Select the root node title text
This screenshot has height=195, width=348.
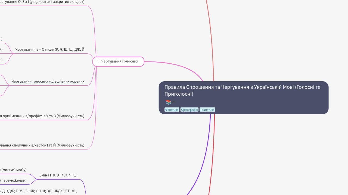(242, 90)
